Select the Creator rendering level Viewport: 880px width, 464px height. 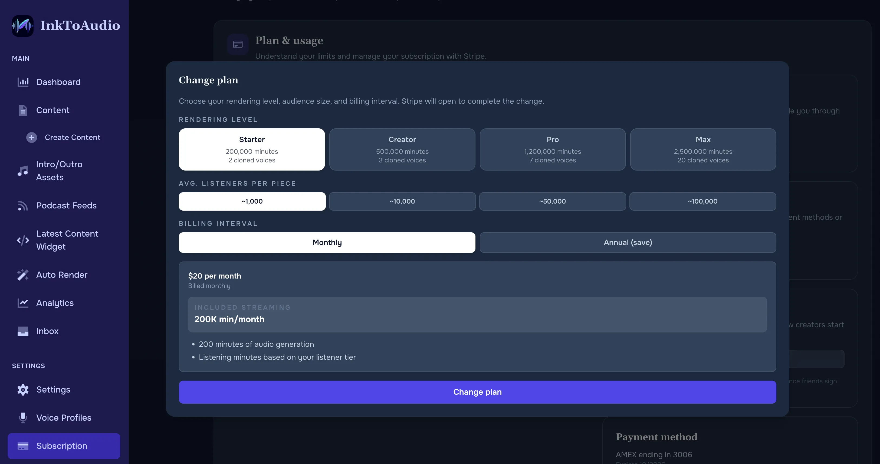pyautogui.click(x=402, y=149)
